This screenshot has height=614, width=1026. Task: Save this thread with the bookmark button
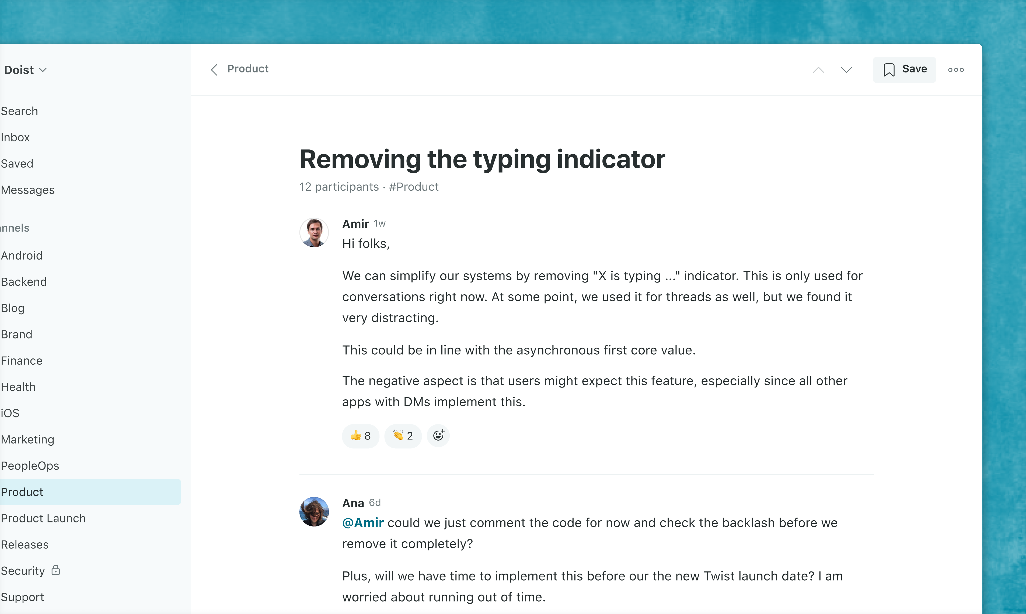(904, 69)
